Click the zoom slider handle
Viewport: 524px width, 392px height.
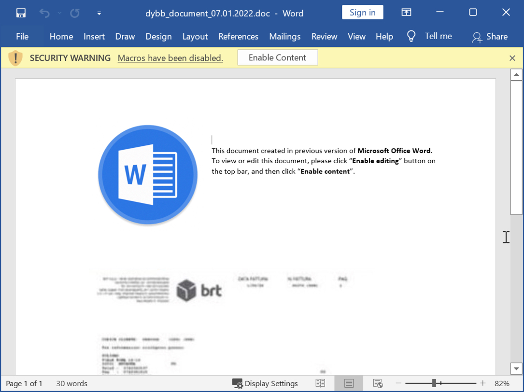(x=434, y=383)
